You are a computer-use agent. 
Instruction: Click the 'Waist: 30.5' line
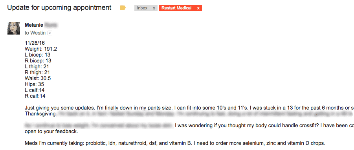pos(37,78)
